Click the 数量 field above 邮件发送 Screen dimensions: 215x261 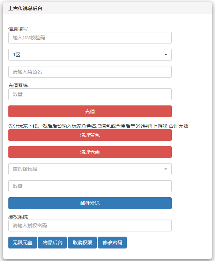pos(90,186)
